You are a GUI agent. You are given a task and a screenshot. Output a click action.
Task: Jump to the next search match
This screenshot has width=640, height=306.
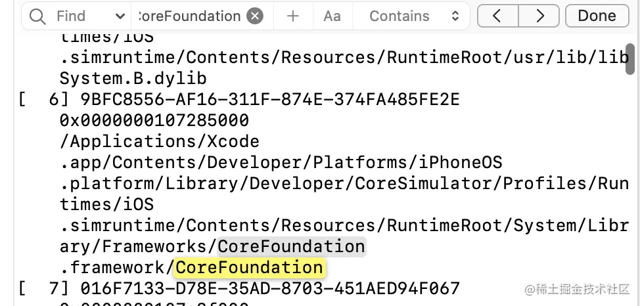pyautogui.click(x=539, y=16)
